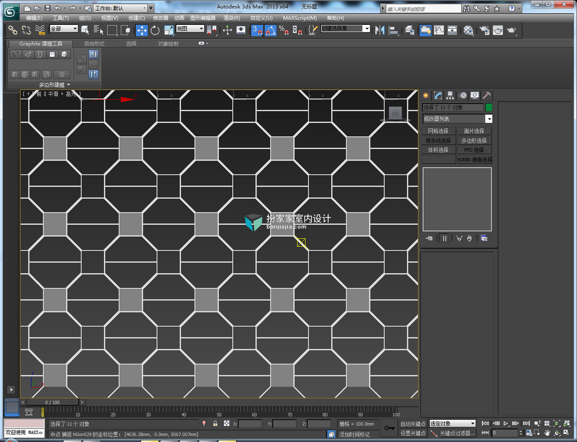The image size is (577, 442).
Task: Click the Play Animation button
Action: (x=506, y=424)
